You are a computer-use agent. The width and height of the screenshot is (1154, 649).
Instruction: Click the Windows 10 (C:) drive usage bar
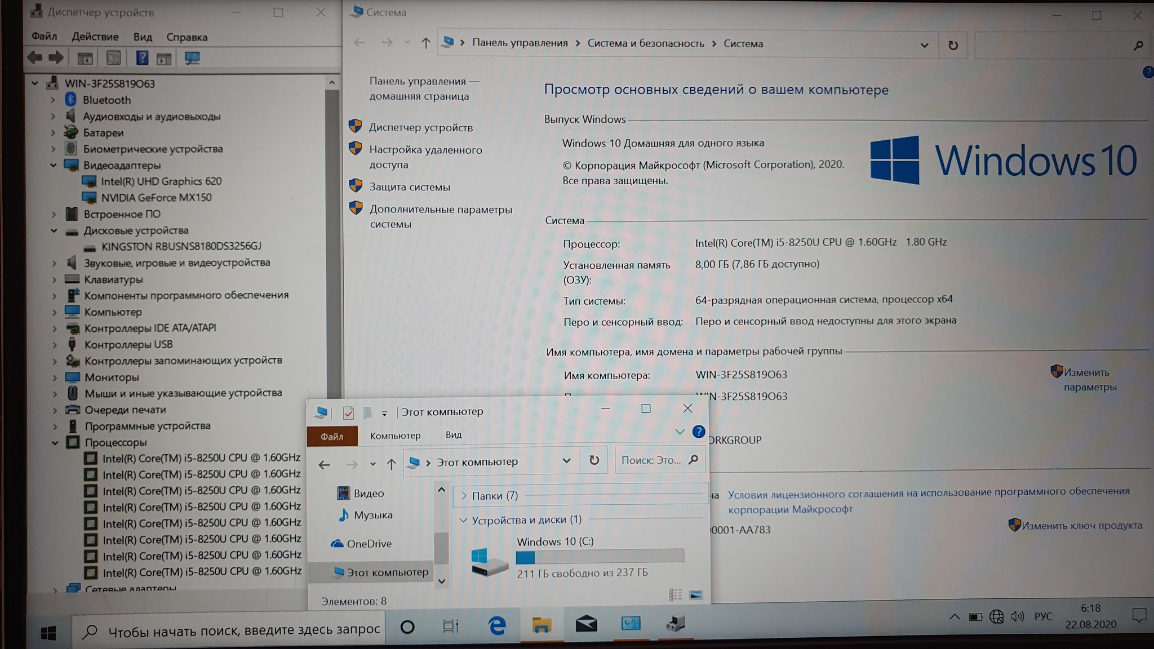(x=600, y=557)
